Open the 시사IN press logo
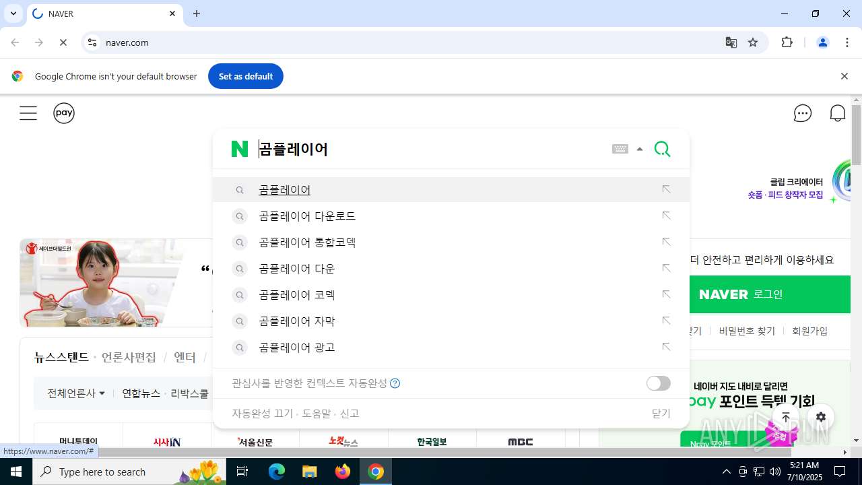The width and height of the screenshot is (862, 485). click(167, 442)
